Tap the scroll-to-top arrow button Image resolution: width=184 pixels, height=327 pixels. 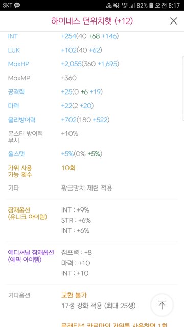pyautogui.click(x=162, y=305)
